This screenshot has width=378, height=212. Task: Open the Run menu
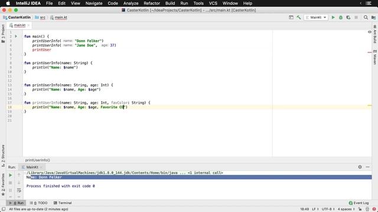pos(184,4)
